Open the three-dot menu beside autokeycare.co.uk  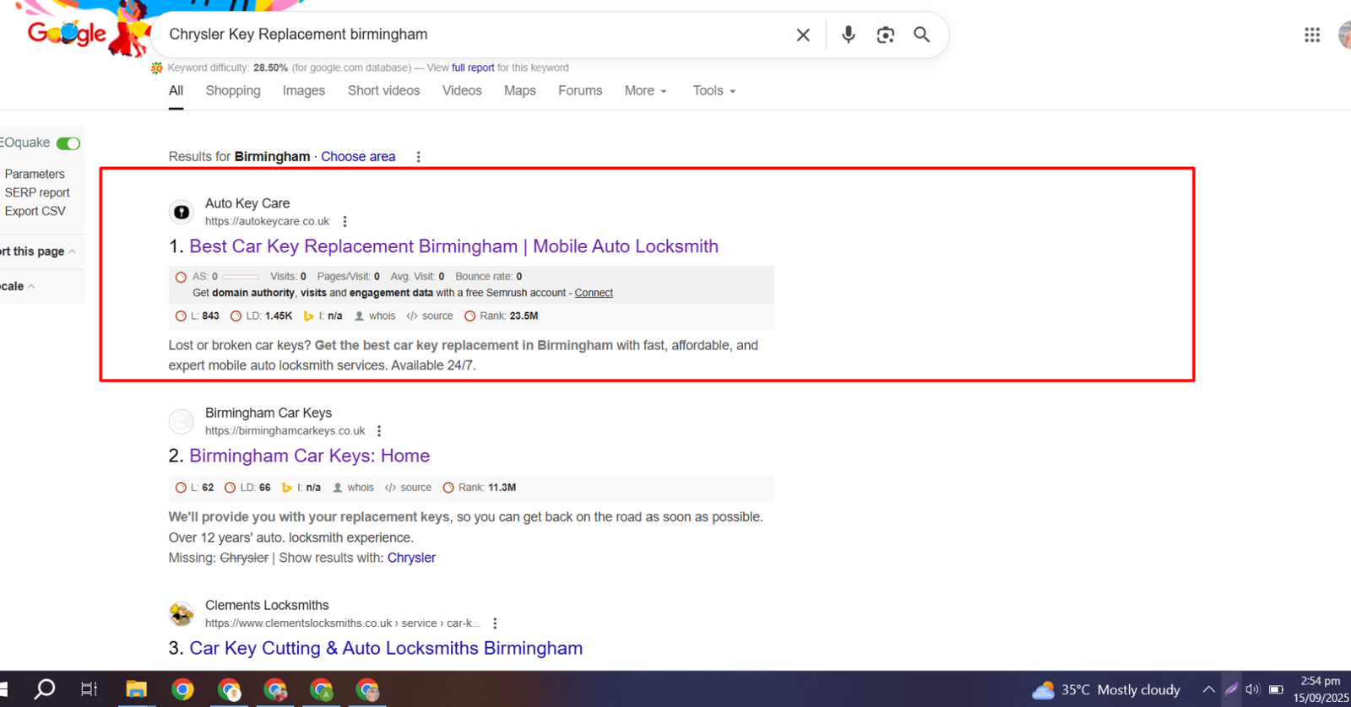click(x=345, y=222)
